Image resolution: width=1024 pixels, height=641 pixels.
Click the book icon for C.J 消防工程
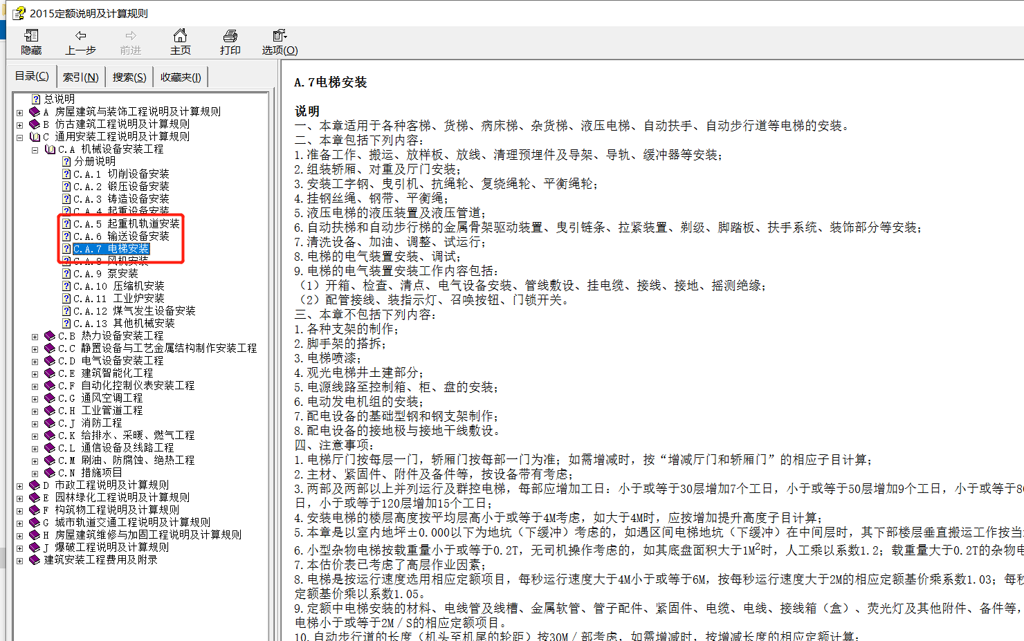(50, 422)
